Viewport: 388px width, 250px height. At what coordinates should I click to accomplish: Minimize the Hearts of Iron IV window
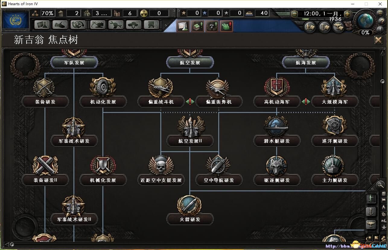[x=353, y=4]
